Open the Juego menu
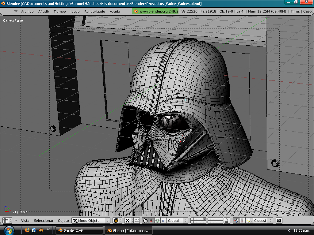Screen dimensions: 314x235 pos(75,12)
